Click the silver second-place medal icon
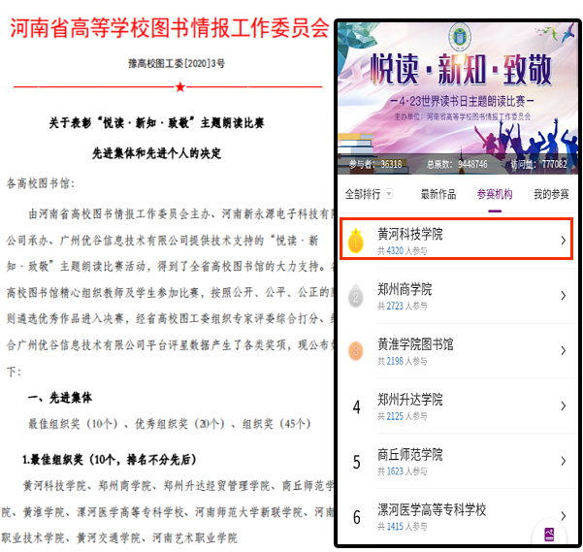 [x=356, y=296]
